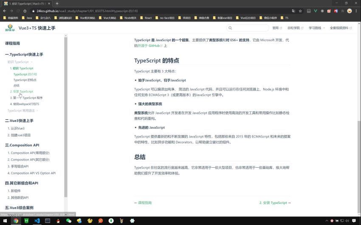The height and width of the screenshot is (225, 361).
Task: Open '4. 使用webpack打包TS' in the sidebar
Action: (25, 104)
